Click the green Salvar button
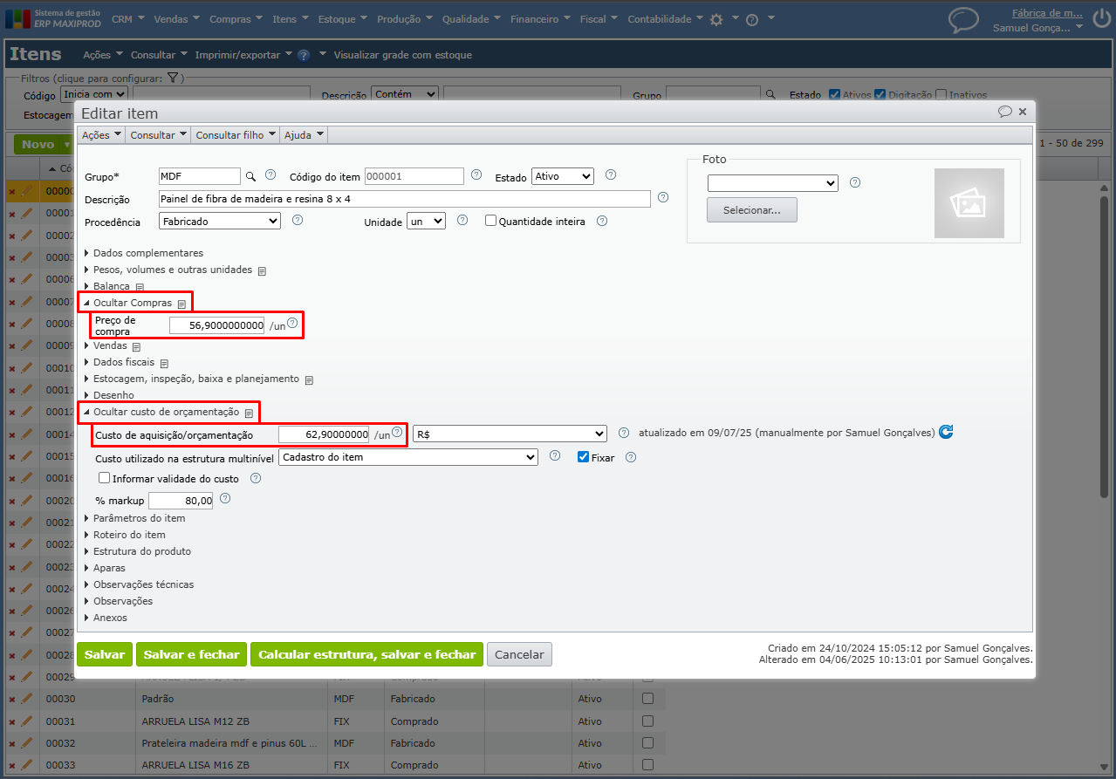Viewport: 1116px width, 779px height. click(x=105, y=654)
